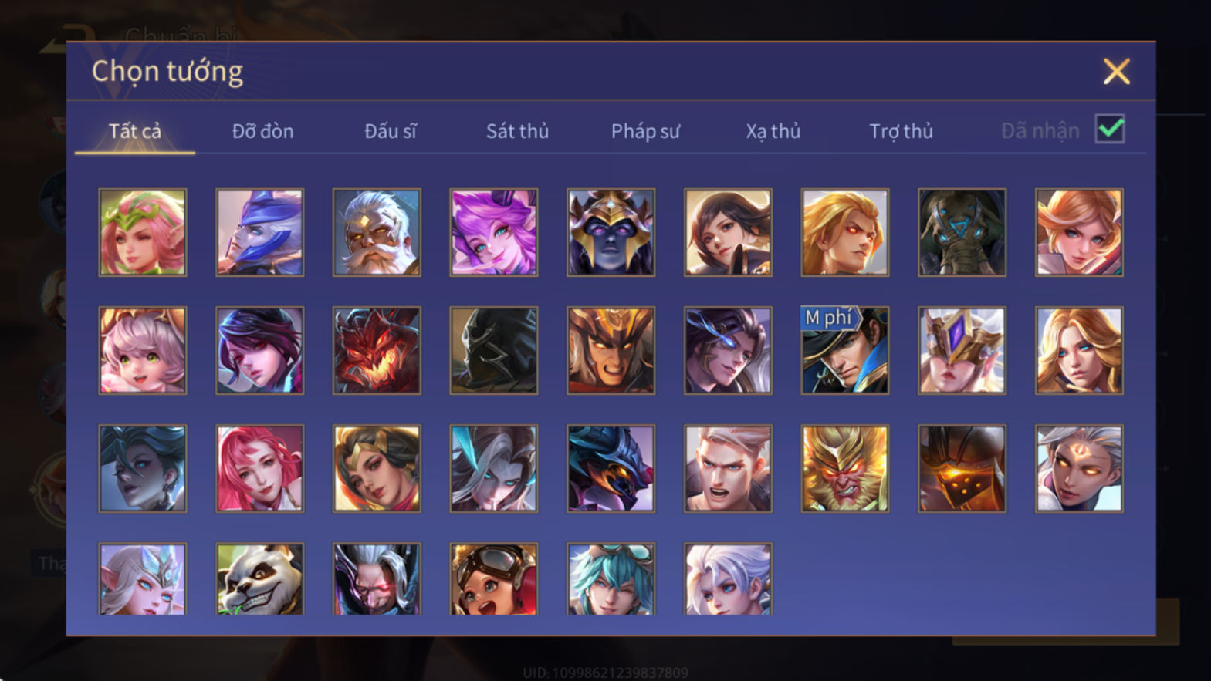
Task: Toggle the "Đã nhận" checkbox
Action: 1110,129
